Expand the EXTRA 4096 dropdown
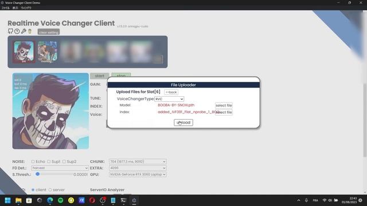This screenshot has height=206, width=367. pyautogui.click(x=138, y=168)
